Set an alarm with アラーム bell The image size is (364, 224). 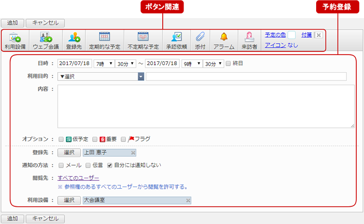coord(224,41)
